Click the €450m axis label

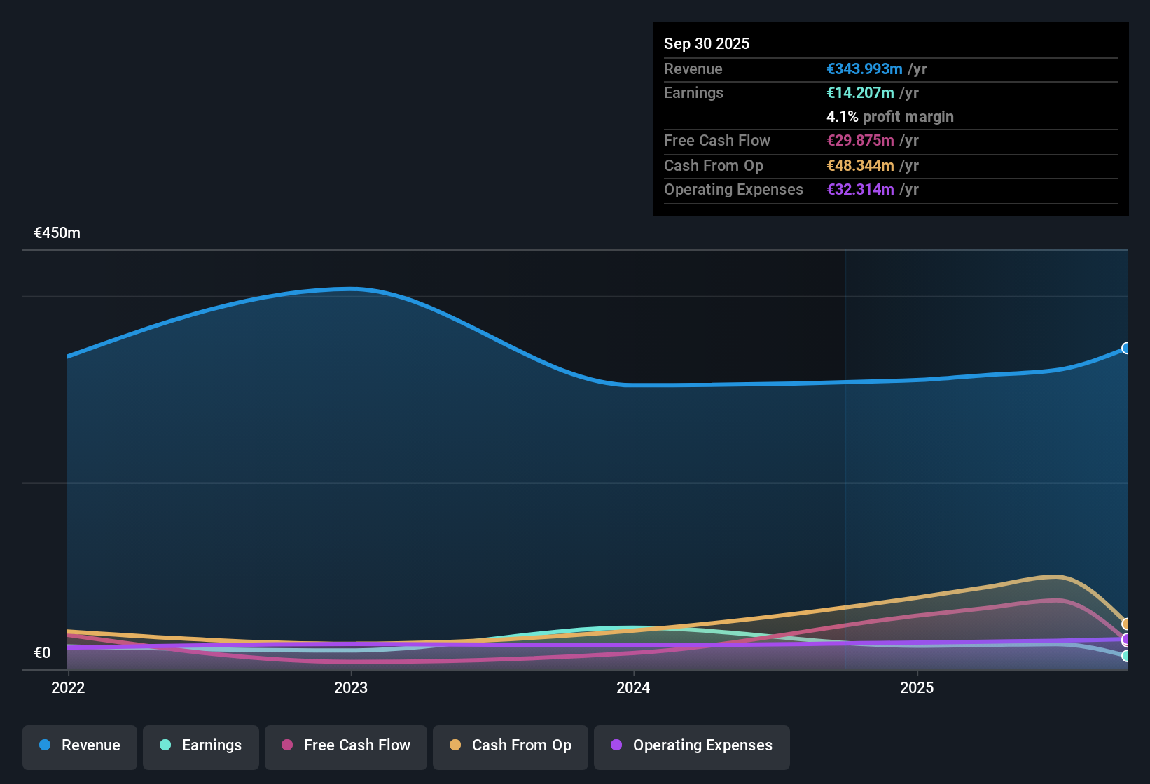57,232
